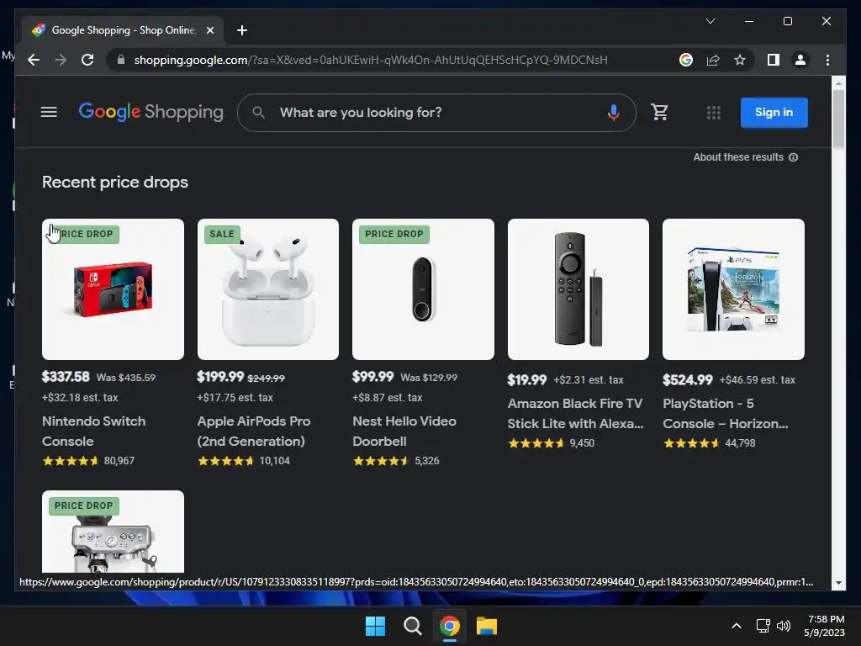Show hidden system tray icons
This screenshot has width=861, height=646.
pyautogui.click(x=737, y=626)
